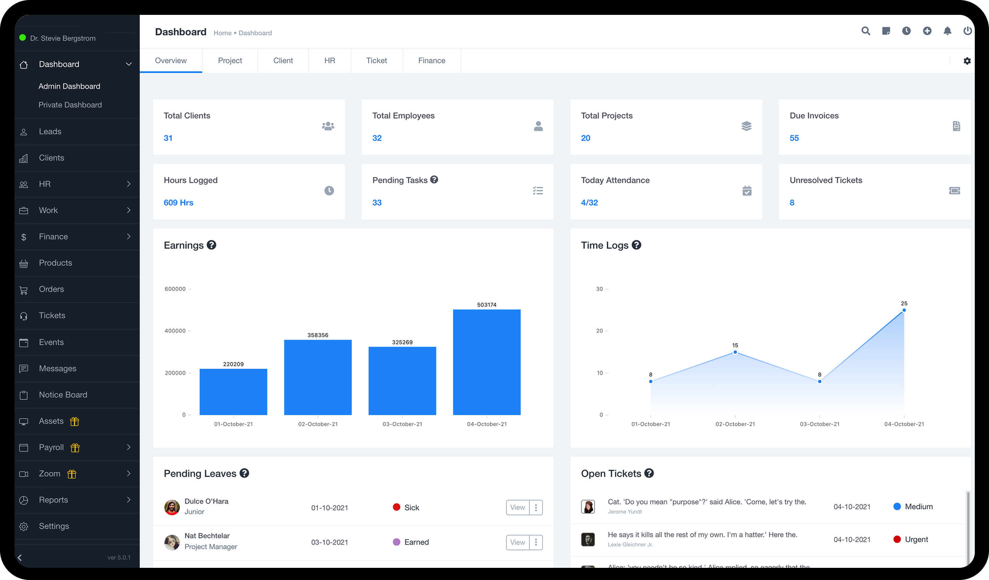Click the clock timer icon in header

coord(906,31)
